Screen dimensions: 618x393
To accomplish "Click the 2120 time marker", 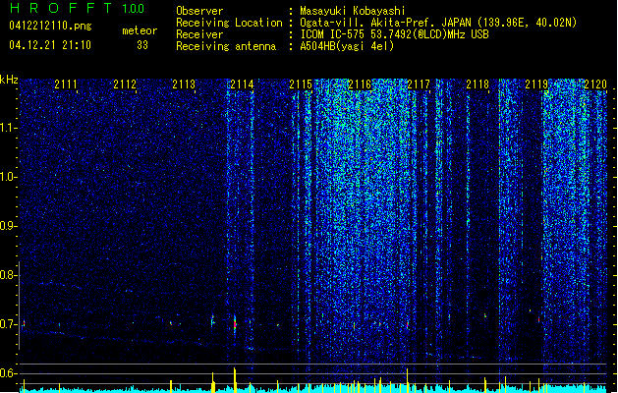I will pos(595,84).
